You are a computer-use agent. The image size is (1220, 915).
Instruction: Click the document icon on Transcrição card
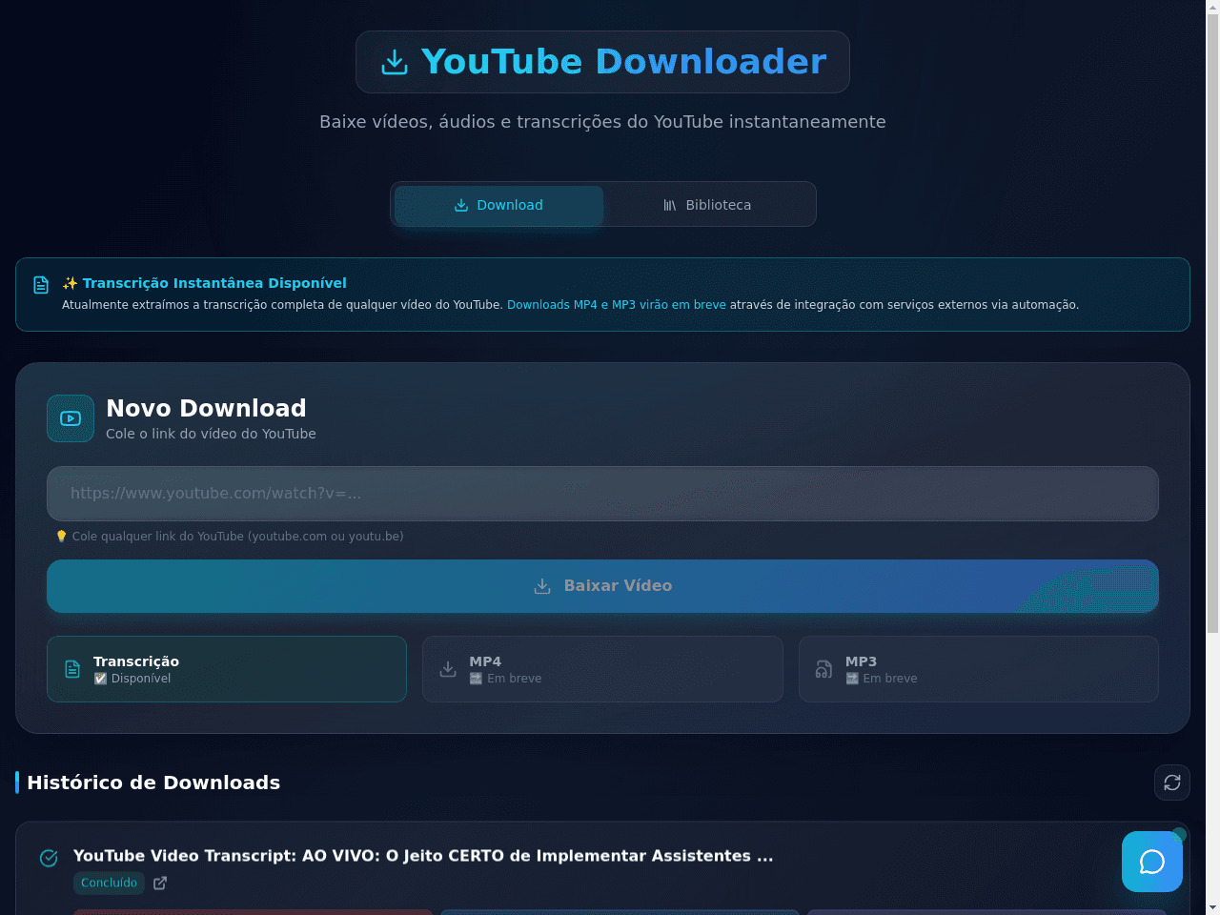tap(72, 669)
